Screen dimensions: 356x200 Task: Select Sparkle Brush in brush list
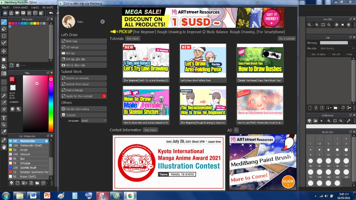tap(29, 168)
